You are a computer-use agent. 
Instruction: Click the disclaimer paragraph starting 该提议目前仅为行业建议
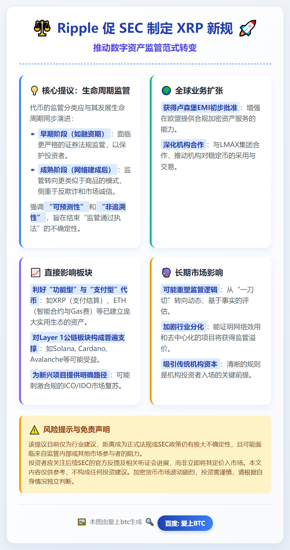coord(145,449)
